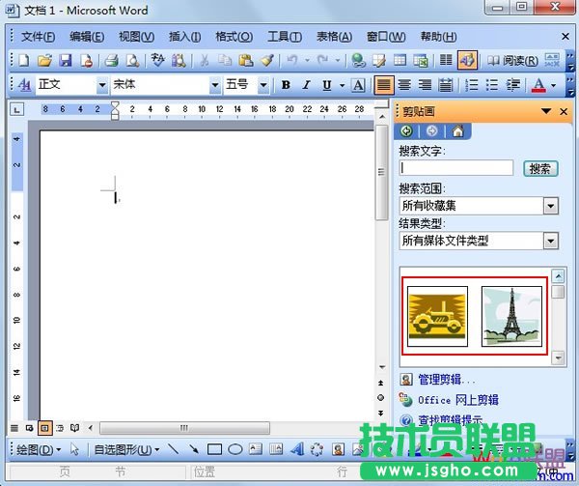This screenshot has height=486, width=579.
Task: Click the Print icon
Action: (112, 61)
